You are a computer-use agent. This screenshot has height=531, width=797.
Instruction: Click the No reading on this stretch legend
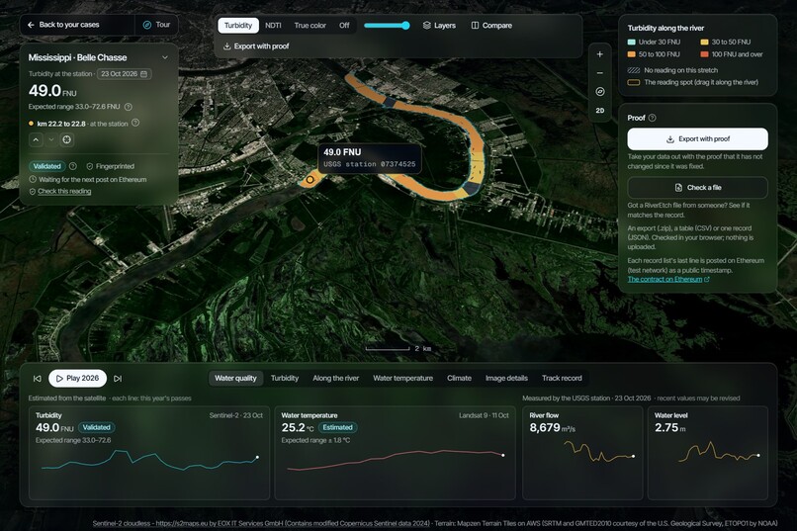(672, 70)
